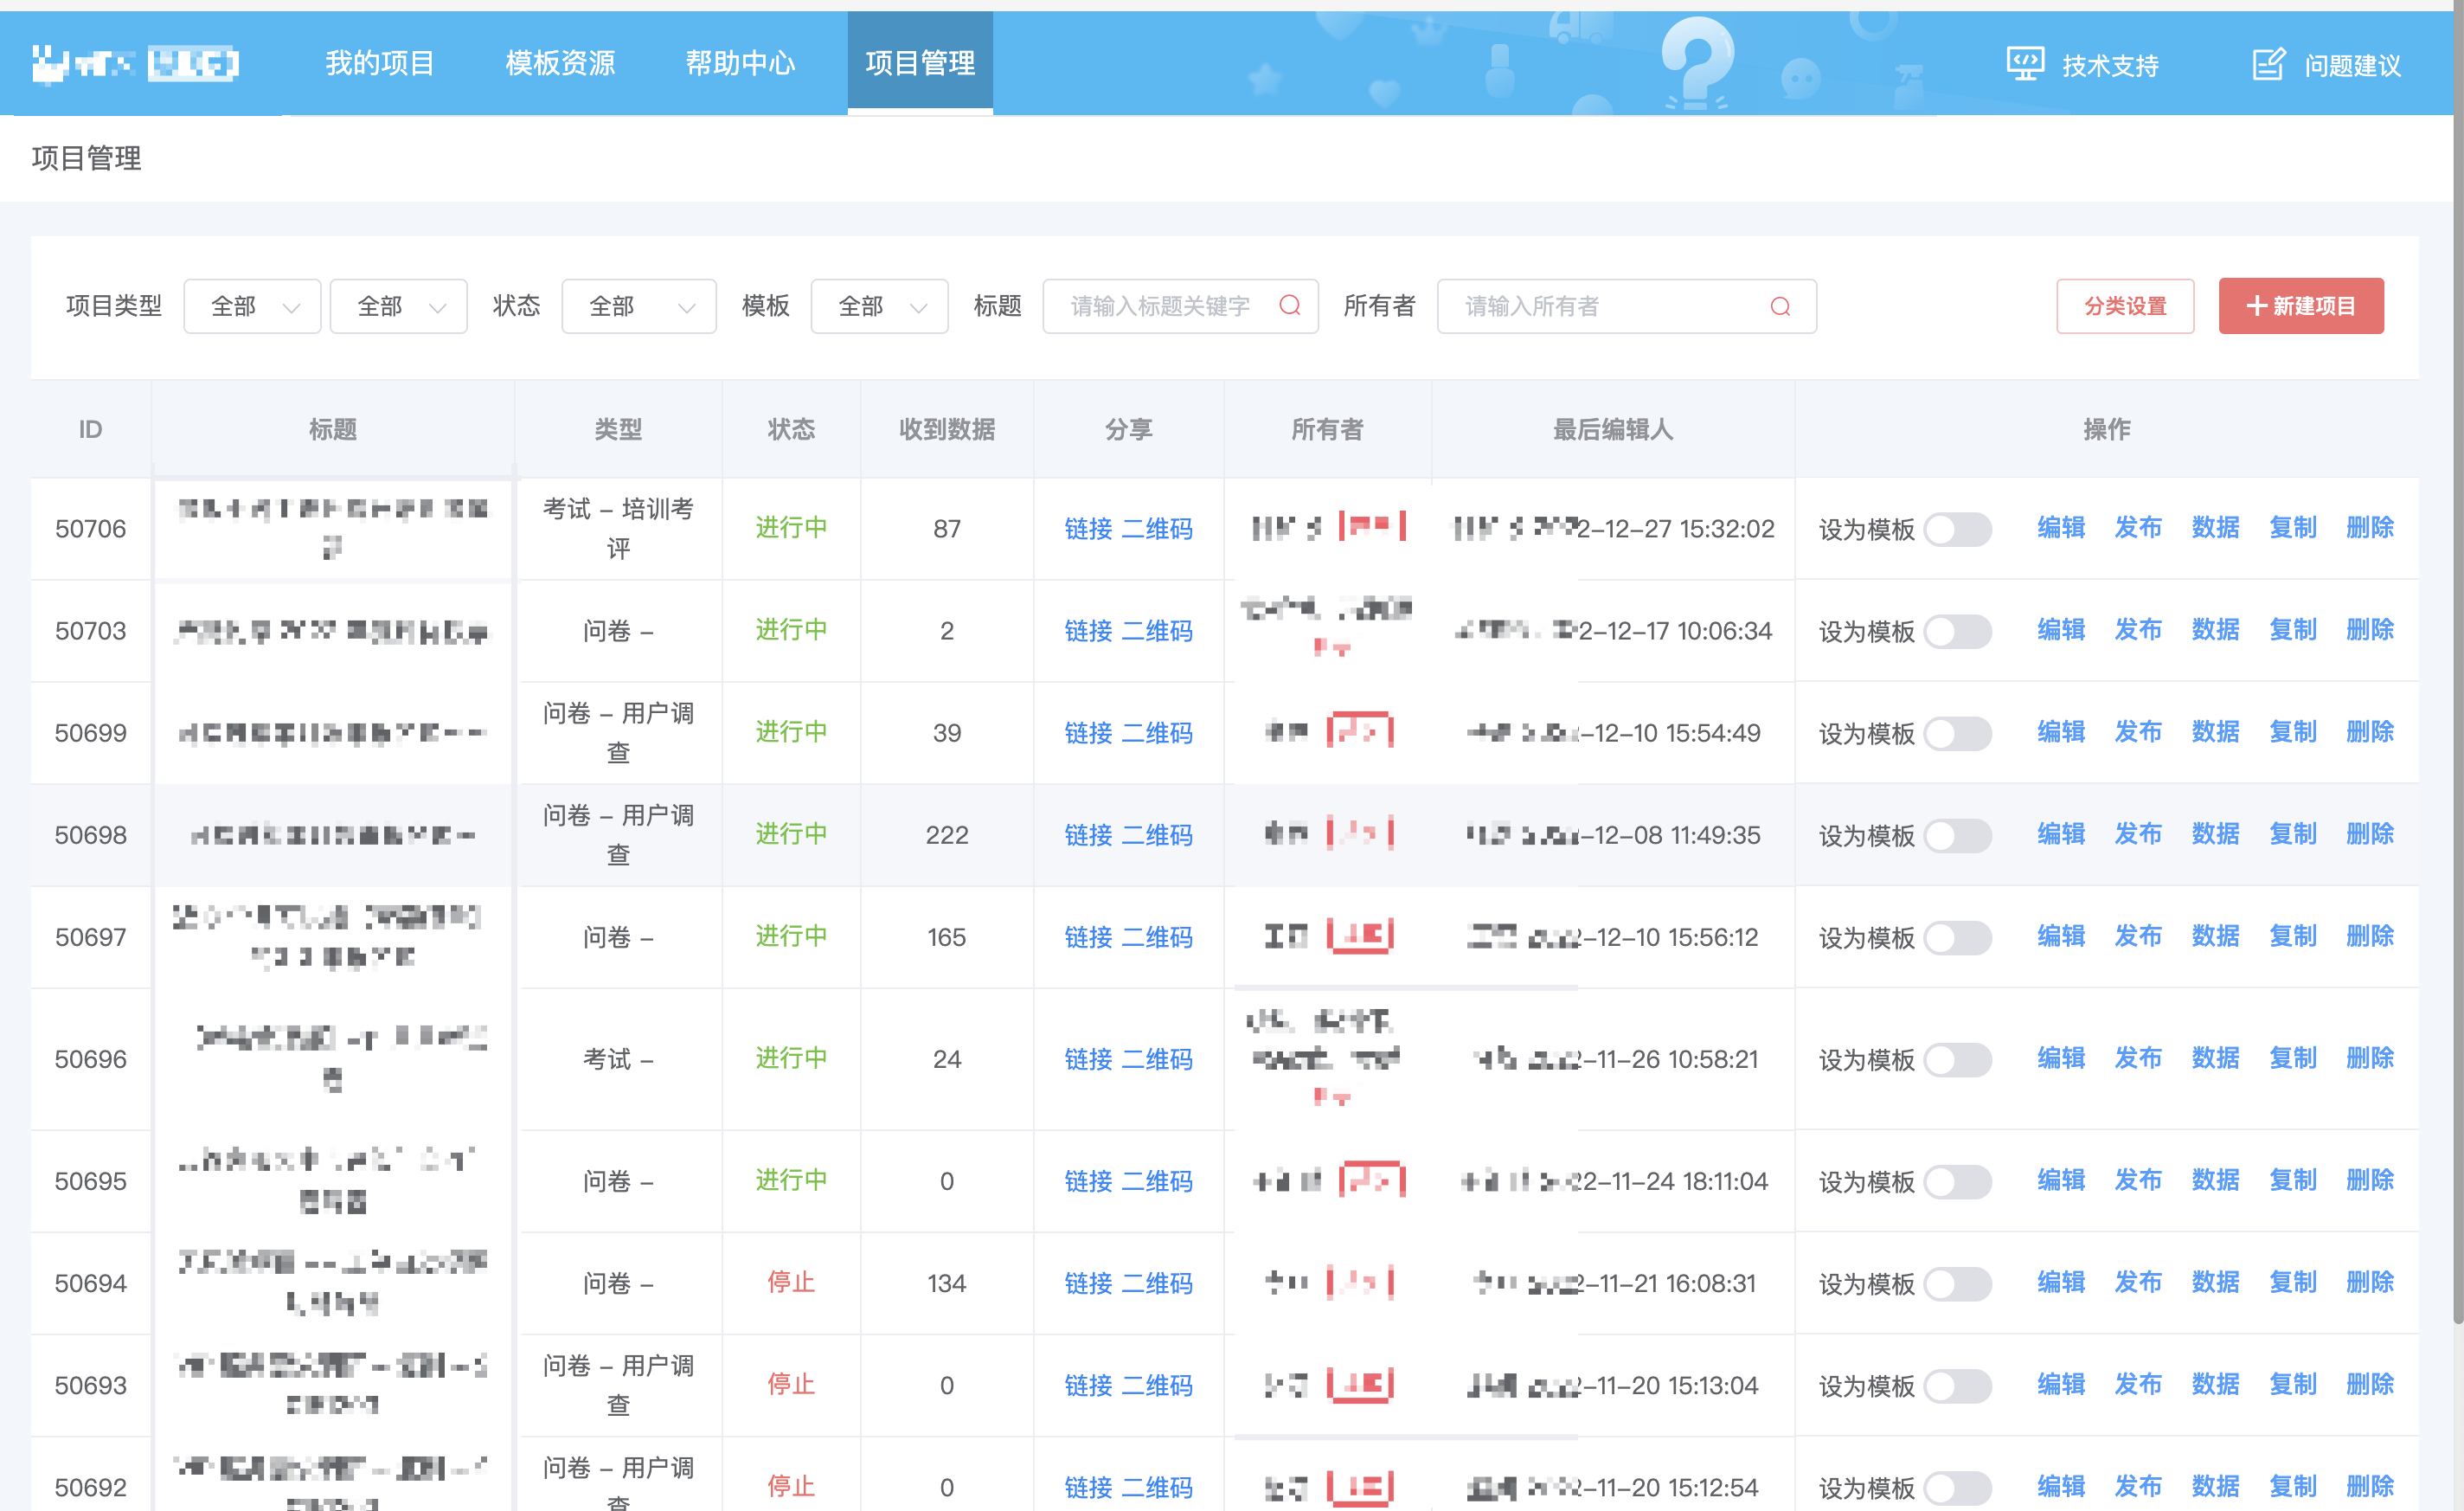Click the 收到数据 column header

(946, 429)
